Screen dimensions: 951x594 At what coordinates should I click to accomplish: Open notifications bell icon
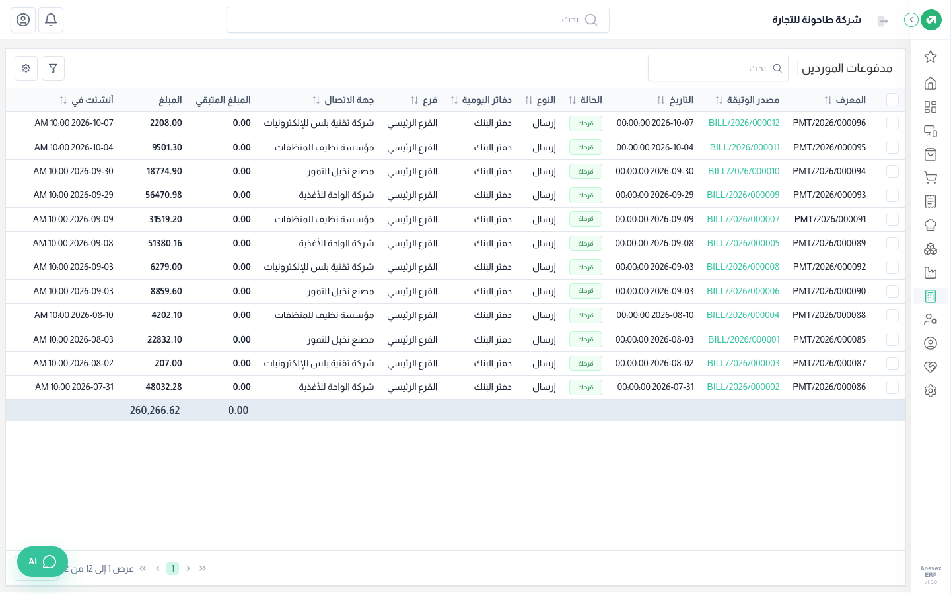[51, 20]
